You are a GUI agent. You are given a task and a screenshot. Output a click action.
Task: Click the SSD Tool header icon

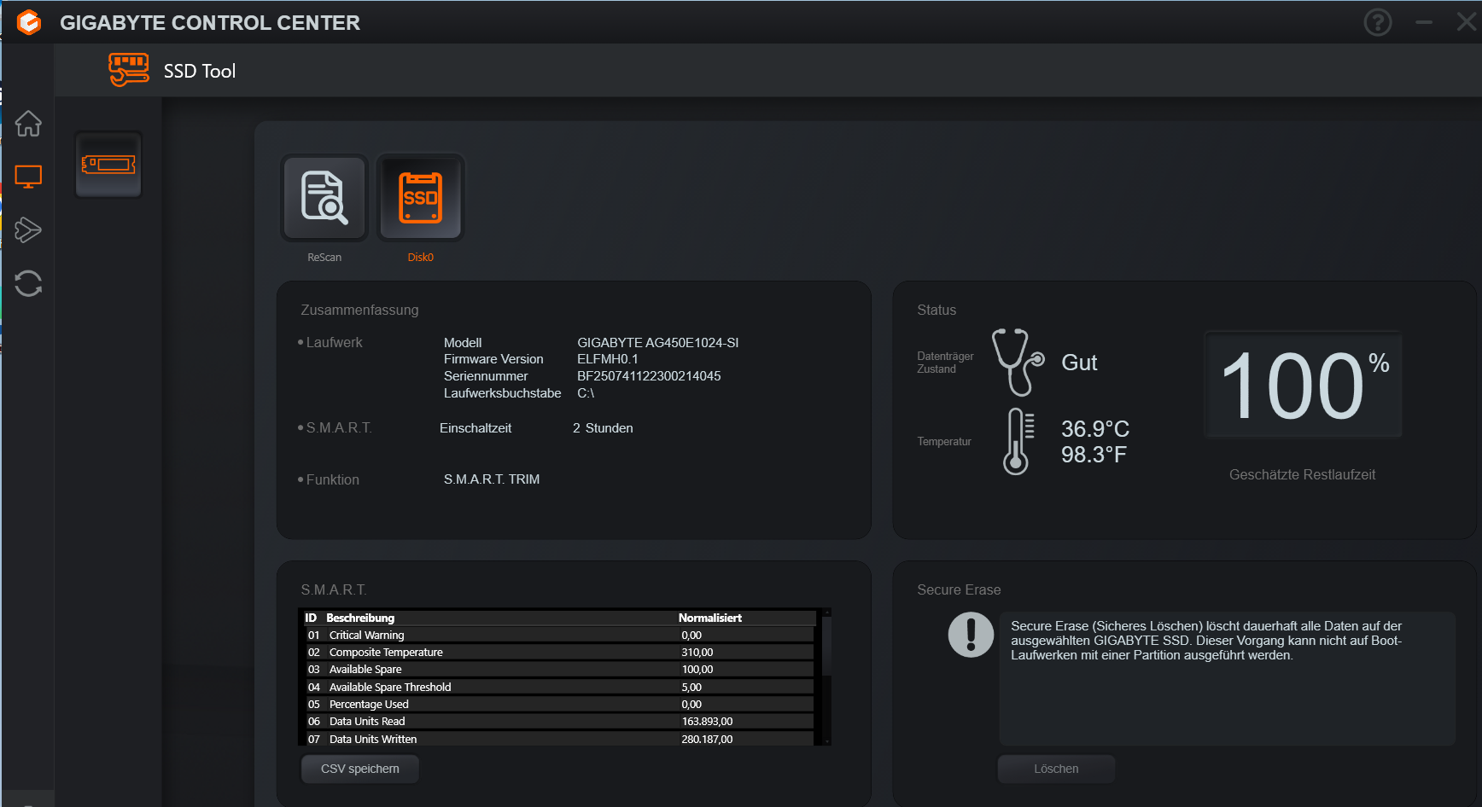coord(129,70)
